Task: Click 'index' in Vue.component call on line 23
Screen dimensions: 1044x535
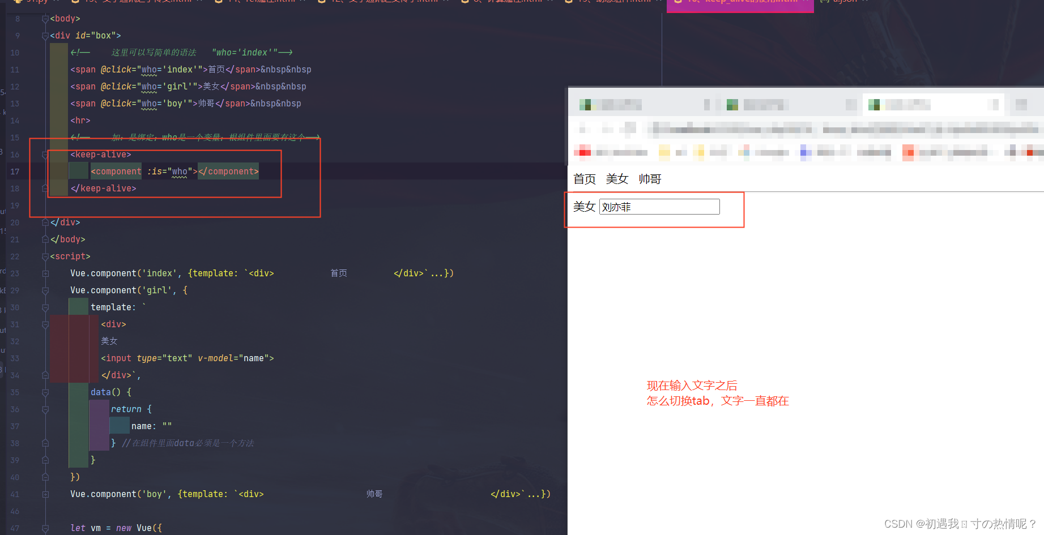Action: (159, 273)
